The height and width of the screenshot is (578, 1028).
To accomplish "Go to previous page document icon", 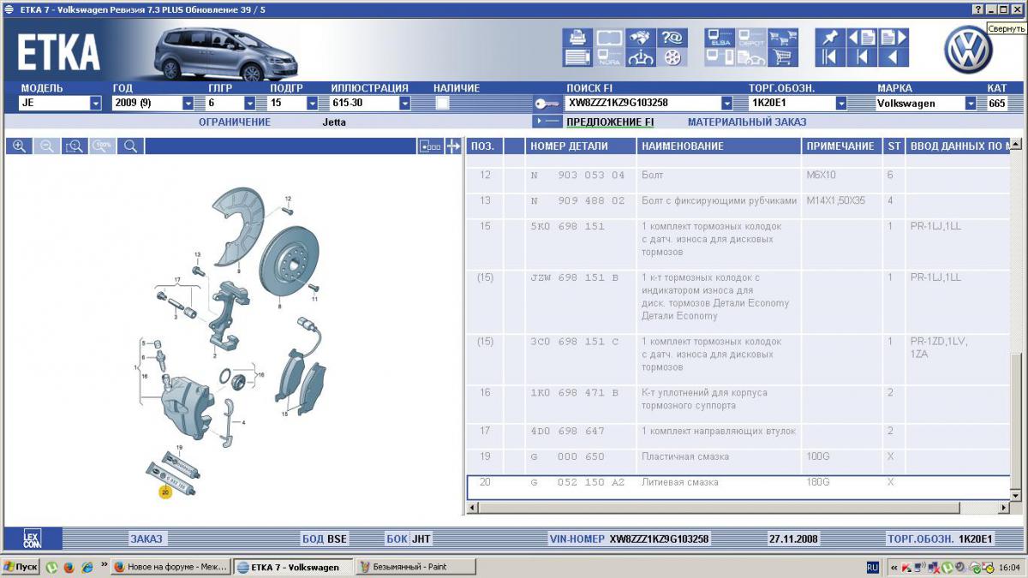I will click(x=861, y=38).
